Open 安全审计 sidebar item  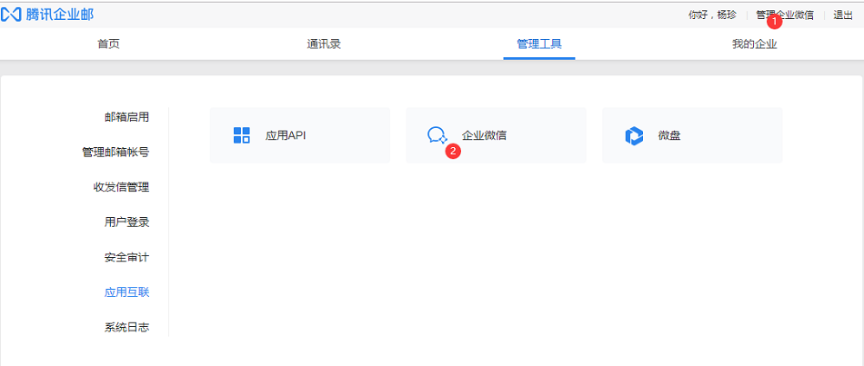[x=126, y=257]
